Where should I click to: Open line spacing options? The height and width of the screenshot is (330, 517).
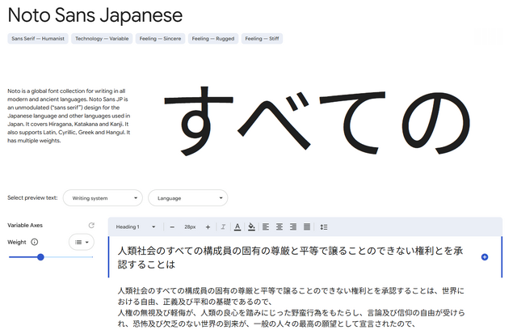coord(324,227)
